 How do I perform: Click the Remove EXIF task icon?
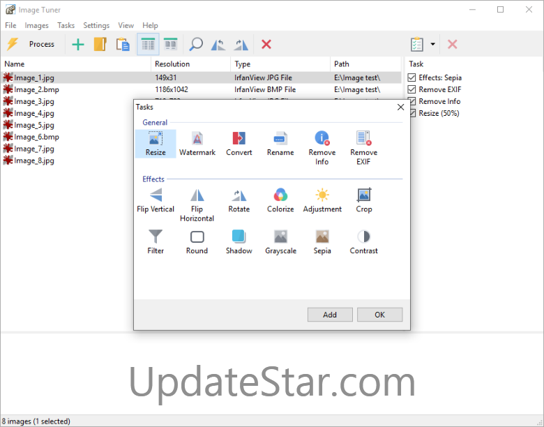(363, 138)
